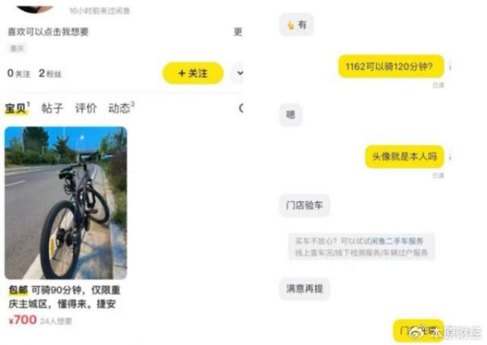Open the 包邮 可骑90分钟 listing title
Screen dimensions: 487x345
tap(64, 297)
